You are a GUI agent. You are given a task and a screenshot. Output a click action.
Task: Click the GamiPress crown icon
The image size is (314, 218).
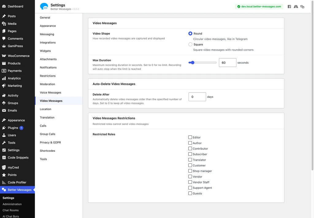click(x=4, y=46)
